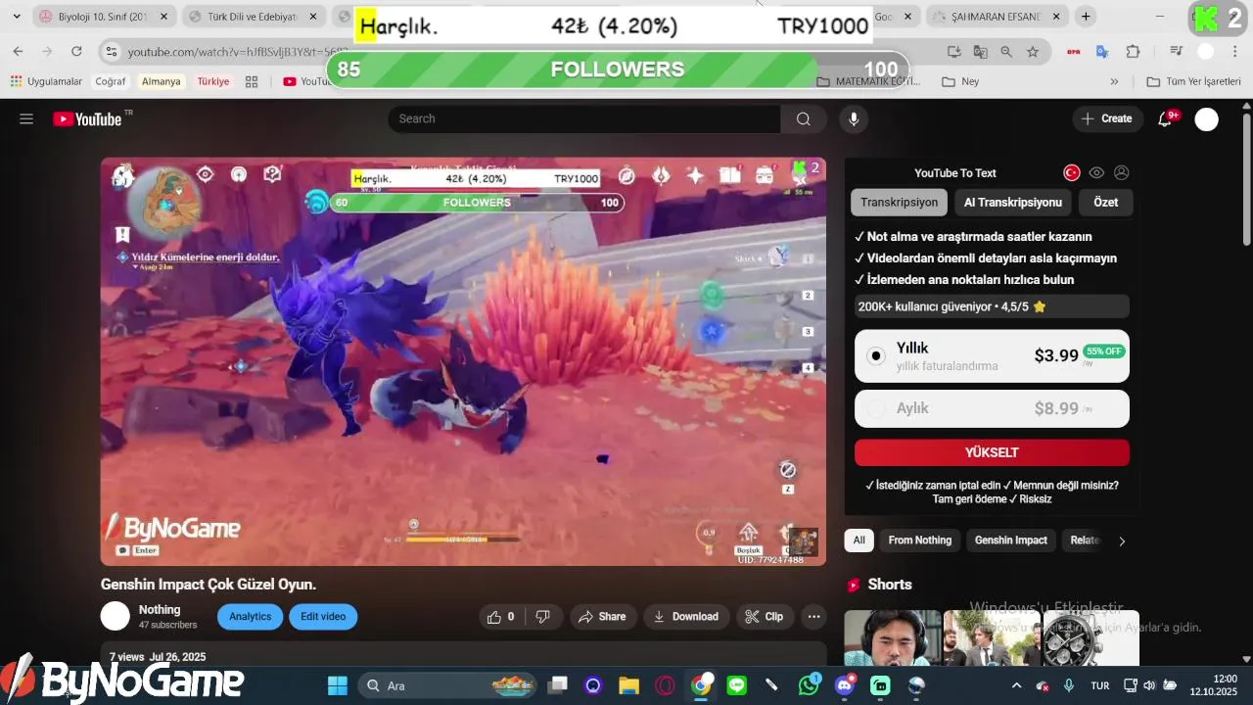
Task: Open the bookmarks apps grid icon
Action: 252,81
